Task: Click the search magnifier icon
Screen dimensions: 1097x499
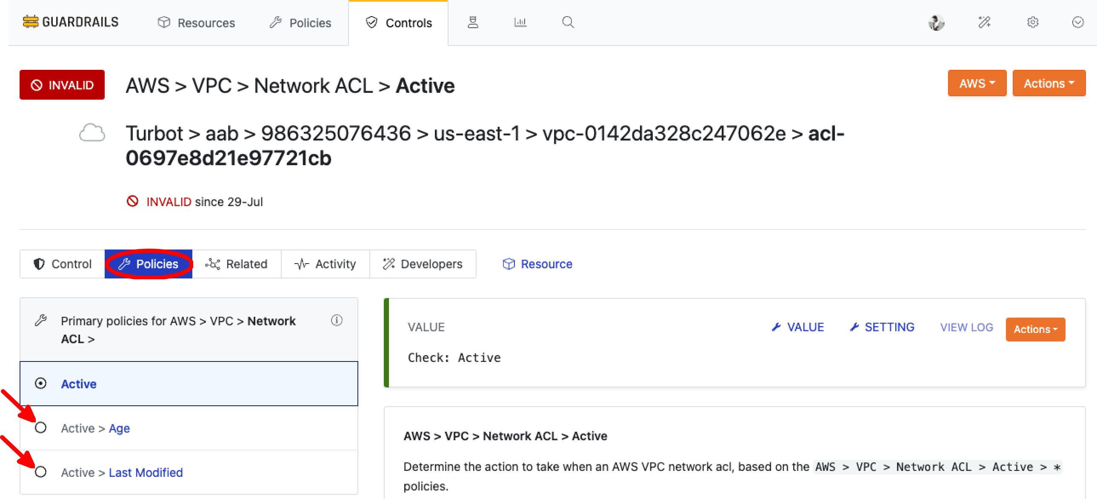Action: pyautogui.click(x=568, y=22)
